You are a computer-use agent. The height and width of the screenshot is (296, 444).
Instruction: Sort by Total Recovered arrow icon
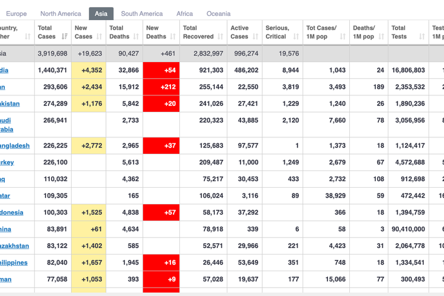pos(220,37)
